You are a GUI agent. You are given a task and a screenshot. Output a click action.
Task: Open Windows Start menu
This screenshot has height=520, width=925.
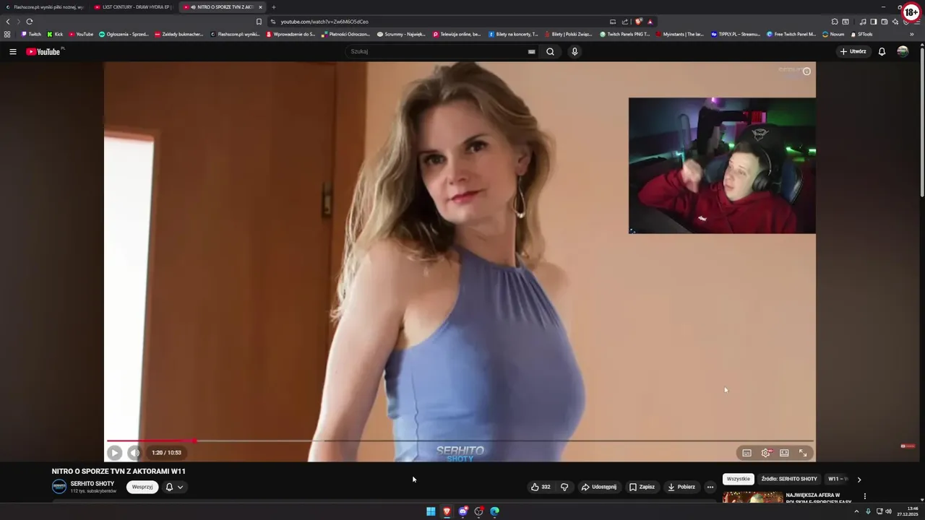pyautogui.click(x=431, y=511)
